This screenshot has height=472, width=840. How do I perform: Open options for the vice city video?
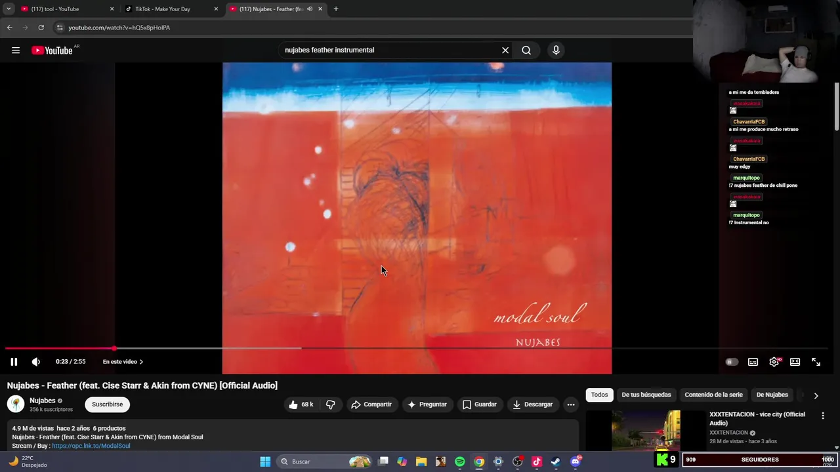click(823, 416)
